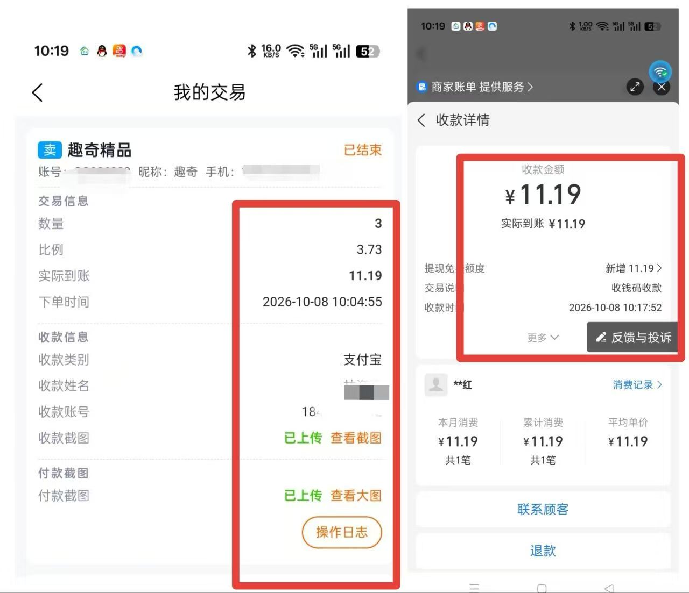The width and height of the screenshot is (689, 593).
Task: Tap the 退款 refund button
Action: click(x=543, y=551)
